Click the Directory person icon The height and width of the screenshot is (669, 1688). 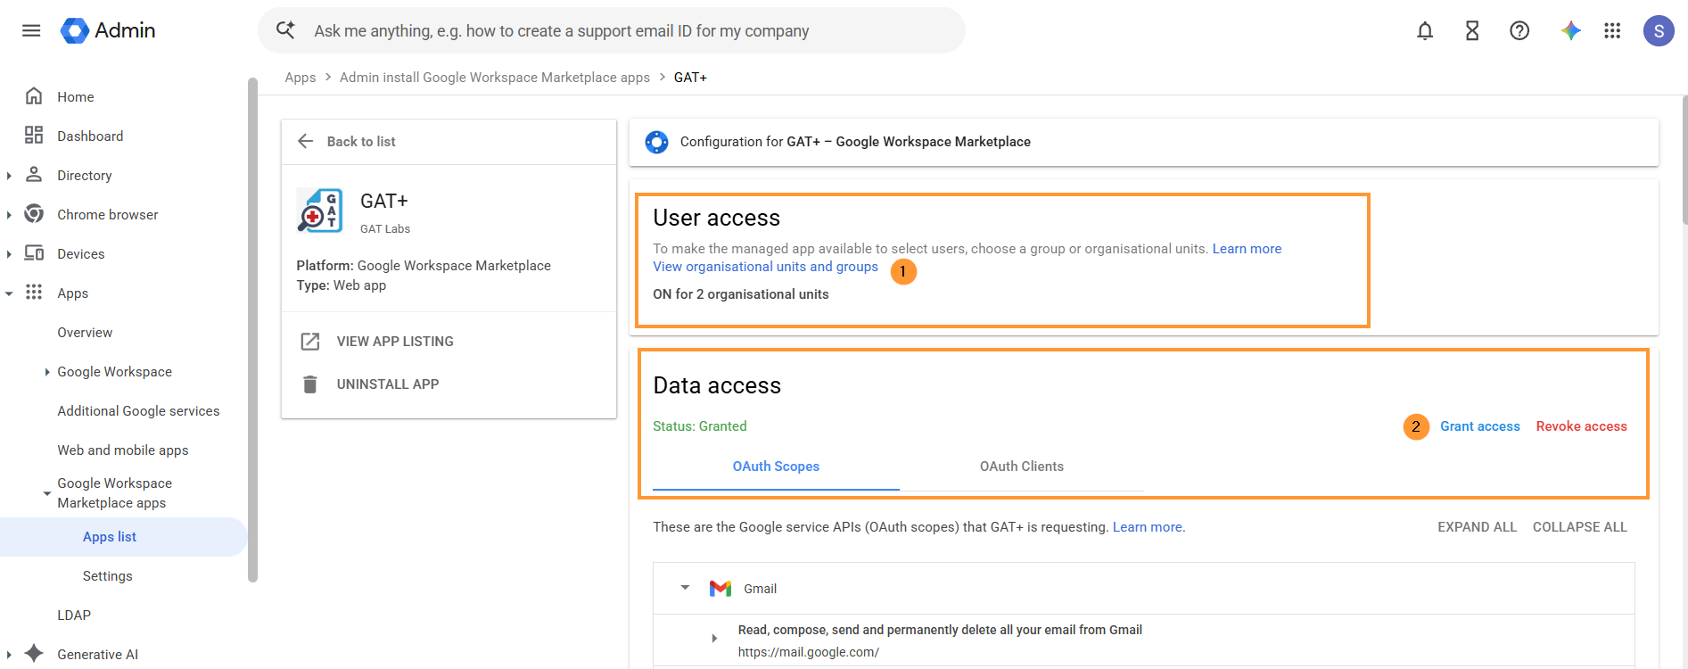(34, 175)
